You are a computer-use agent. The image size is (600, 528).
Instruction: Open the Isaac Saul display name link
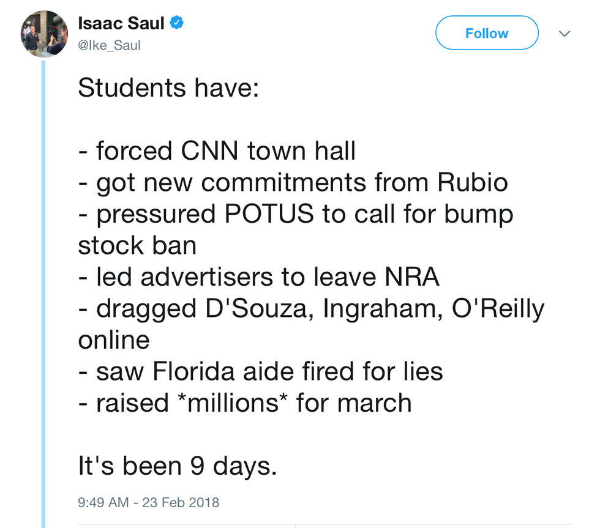(122, 23)
